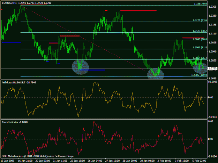Select the 1.2705 (100.0) Fibonacci level label

tap(199, 75)
